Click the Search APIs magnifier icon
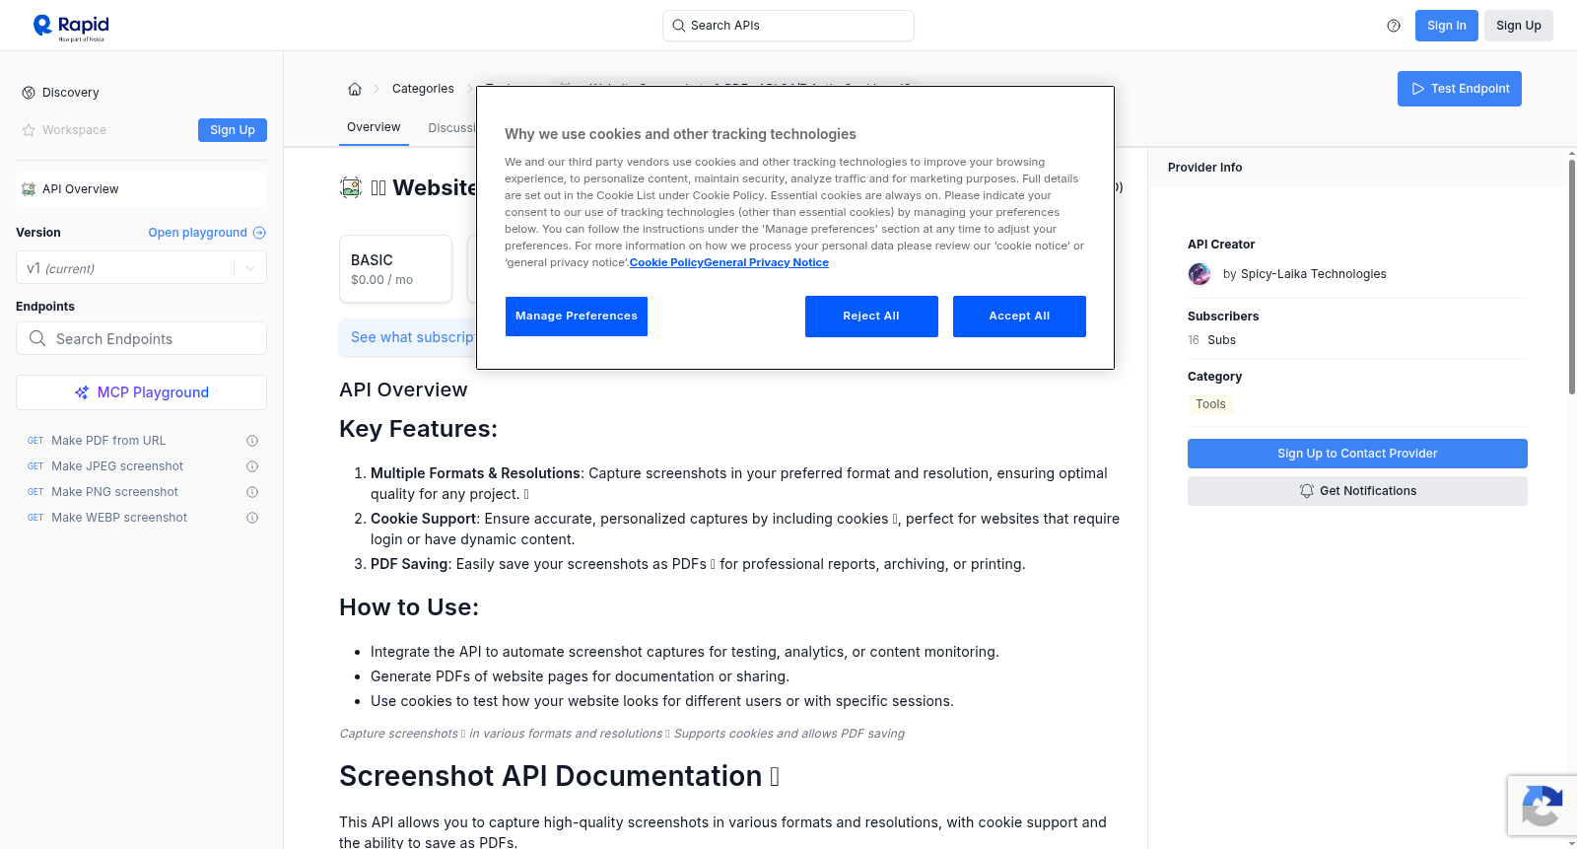This screenshot has height=849, width=1577. click(678, 26)
